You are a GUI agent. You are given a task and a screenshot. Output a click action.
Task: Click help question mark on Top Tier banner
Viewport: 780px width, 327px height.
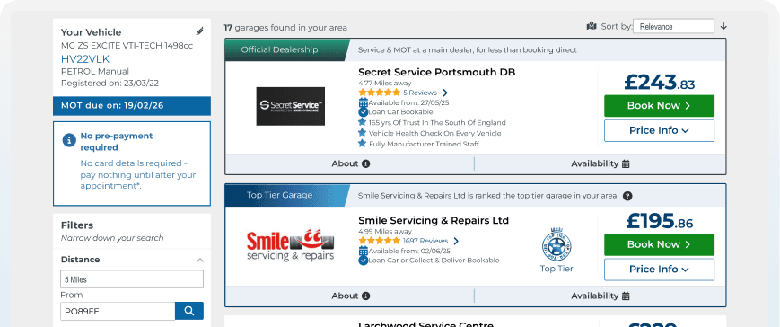[627, 196]
